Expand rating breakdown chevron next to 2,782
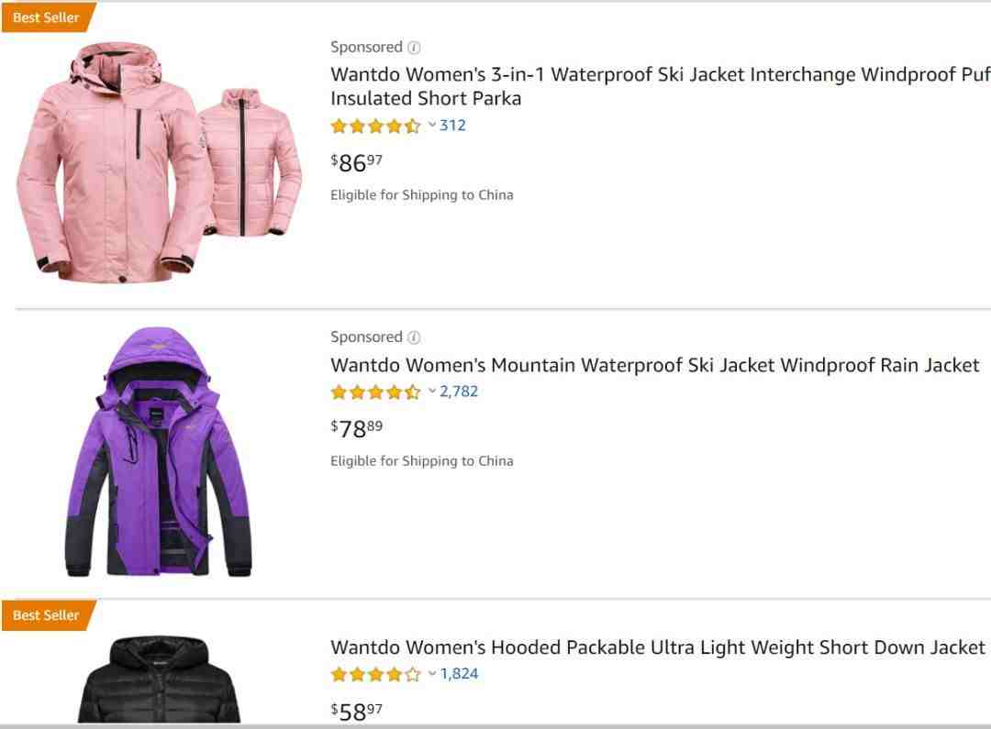The image size is (991, 729). pos(432,391)
